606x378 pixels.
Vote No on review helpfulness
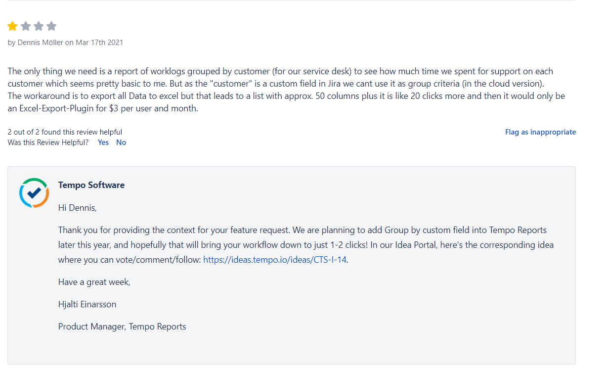121,142
